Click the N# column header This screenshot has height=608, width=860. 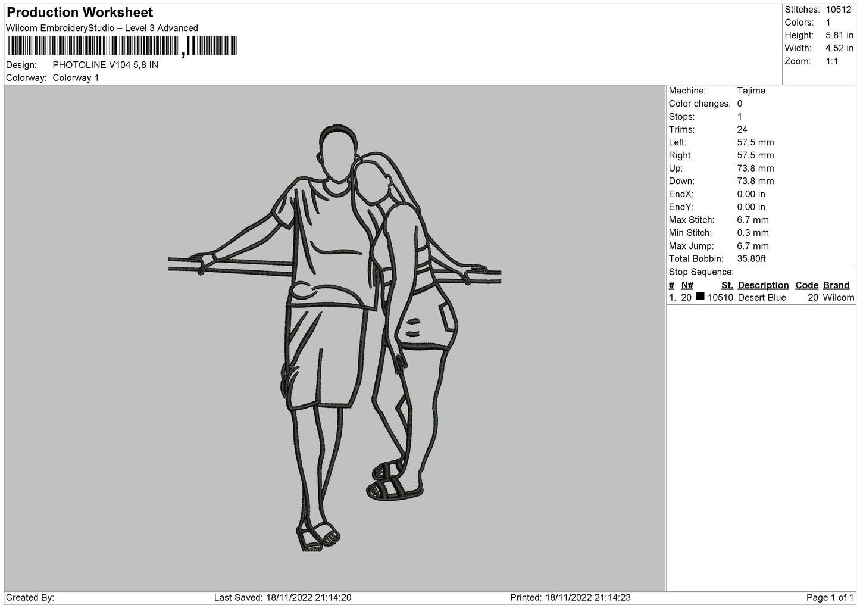tap(687, 285)
